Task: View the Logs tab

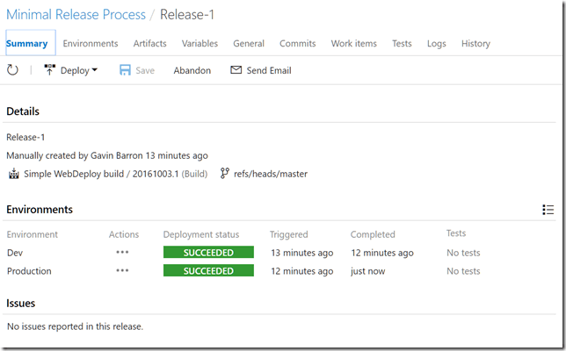Action: point(436,44)
